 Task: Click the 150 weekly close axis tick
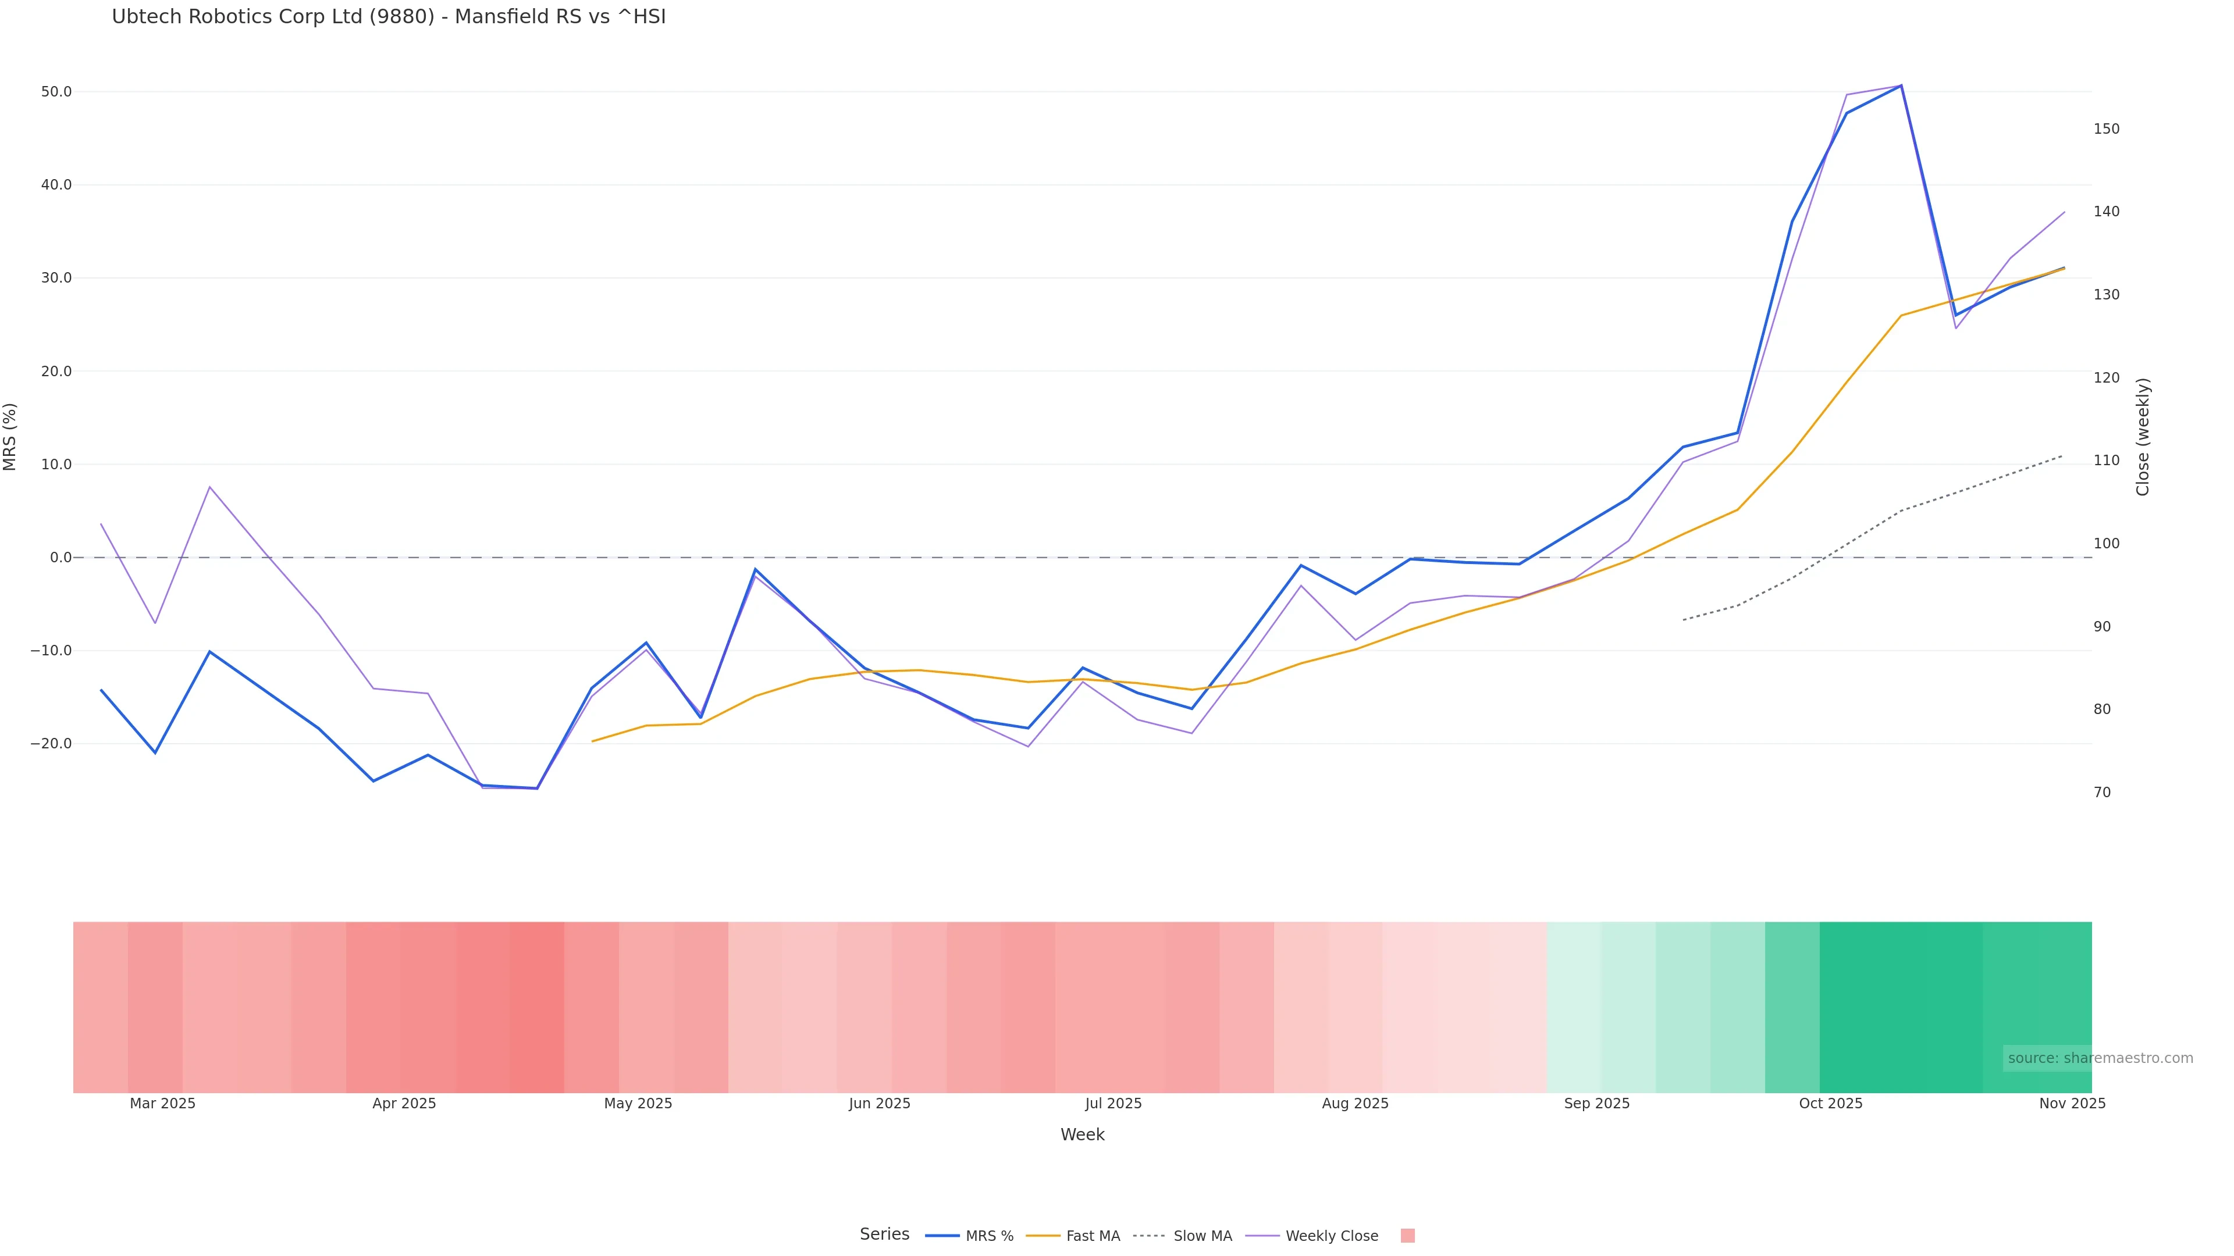click(x=2105, y=129)
